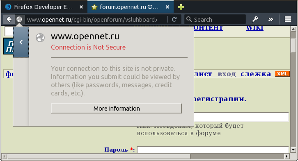Image resolution: width=298 pixels, height=161 pixels.
Task: Click globe icon inside identity popup
Action: click(40, 38)
